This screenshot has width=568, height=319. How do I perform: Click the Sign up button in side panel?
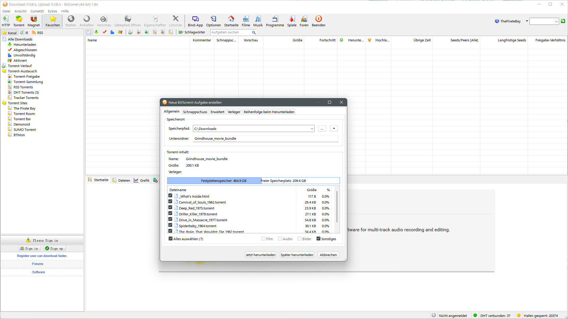click(54, 248)
